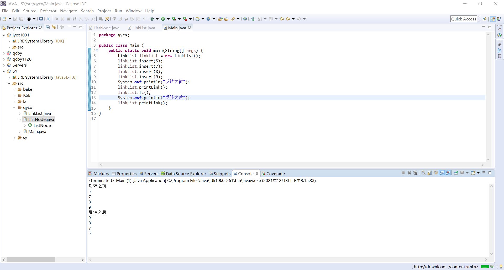Toggle Block Selection Mode
The image size is (504, 270).
click(x=138, y=19)
